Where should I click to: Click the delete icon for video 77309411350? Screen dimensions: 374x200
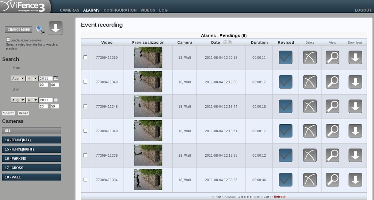pos(310,58)
